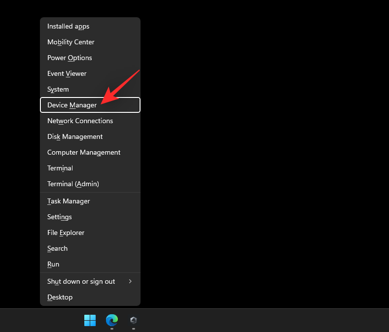Open Disk Management

tap(75, 136)
